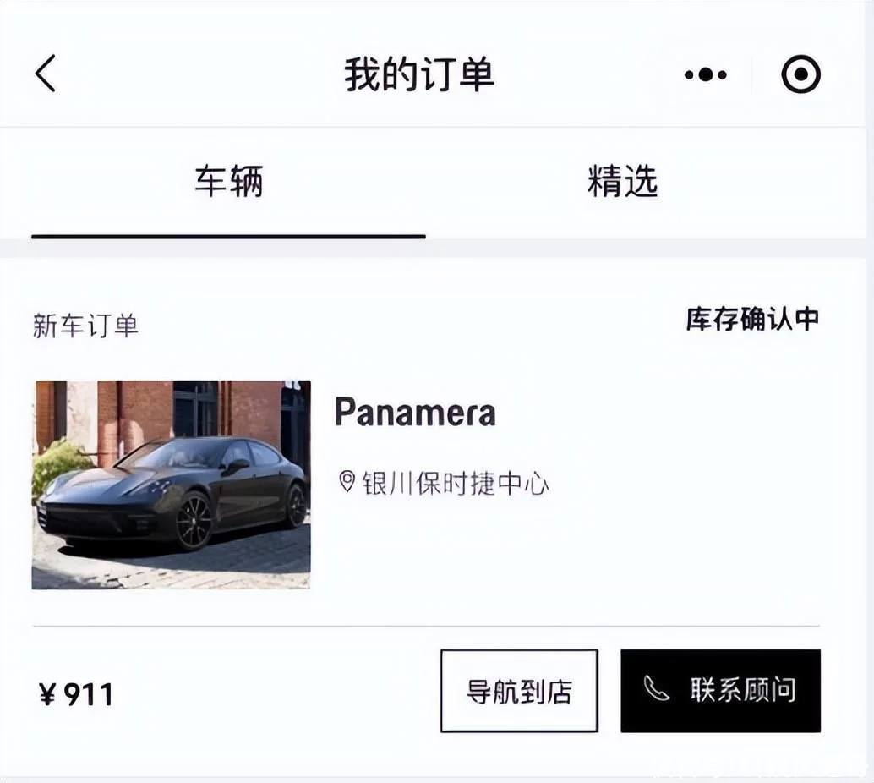The height and width of the screenshot is (783, 874).
Task: Tap the 导航到店 button
Action: tap(519, 691)
